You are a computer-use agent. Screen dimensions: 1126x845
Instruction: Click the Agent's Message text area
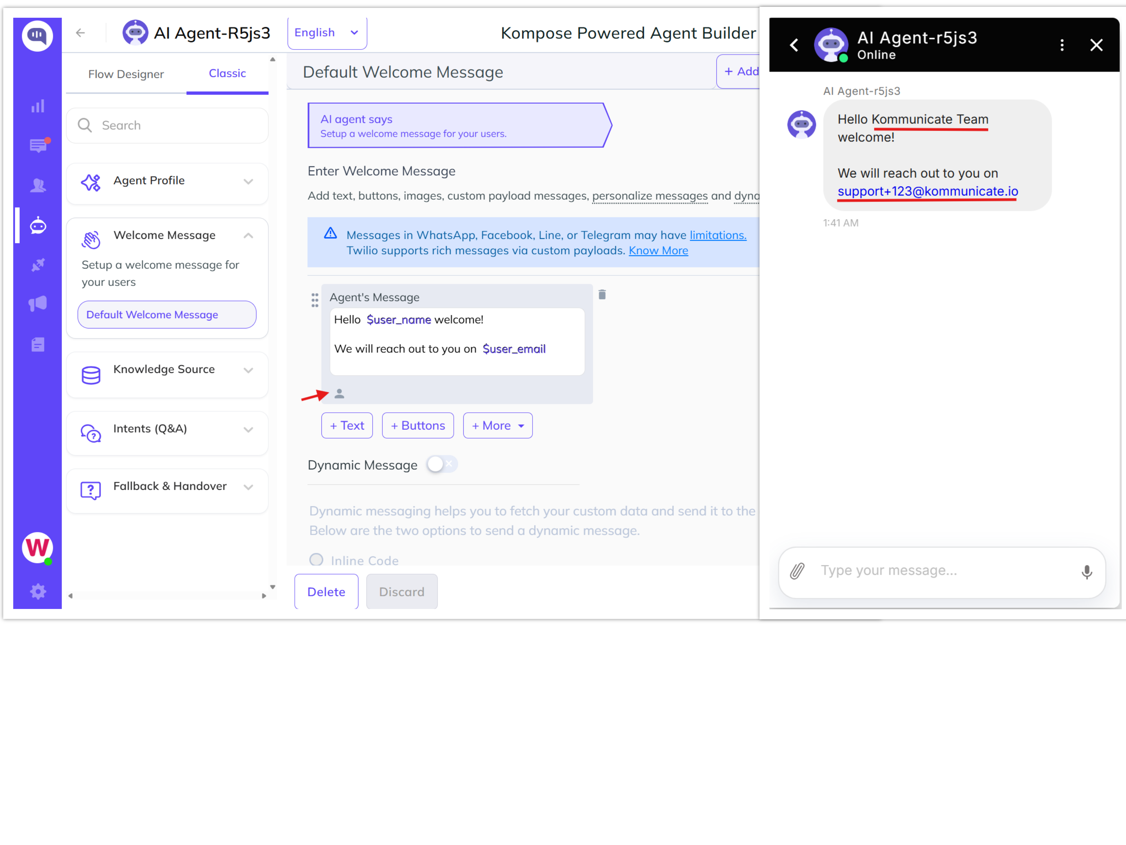point(457,341)
